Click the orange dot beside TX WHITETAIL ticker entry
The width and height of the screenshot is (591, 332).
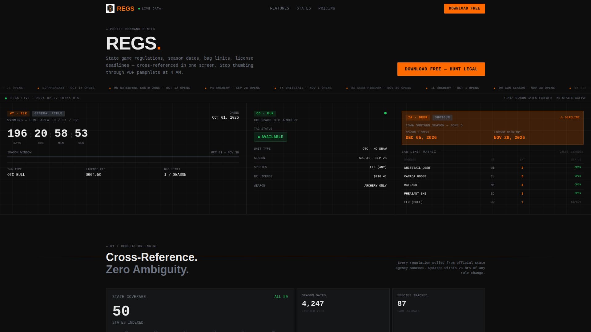(x=275, y=88)
